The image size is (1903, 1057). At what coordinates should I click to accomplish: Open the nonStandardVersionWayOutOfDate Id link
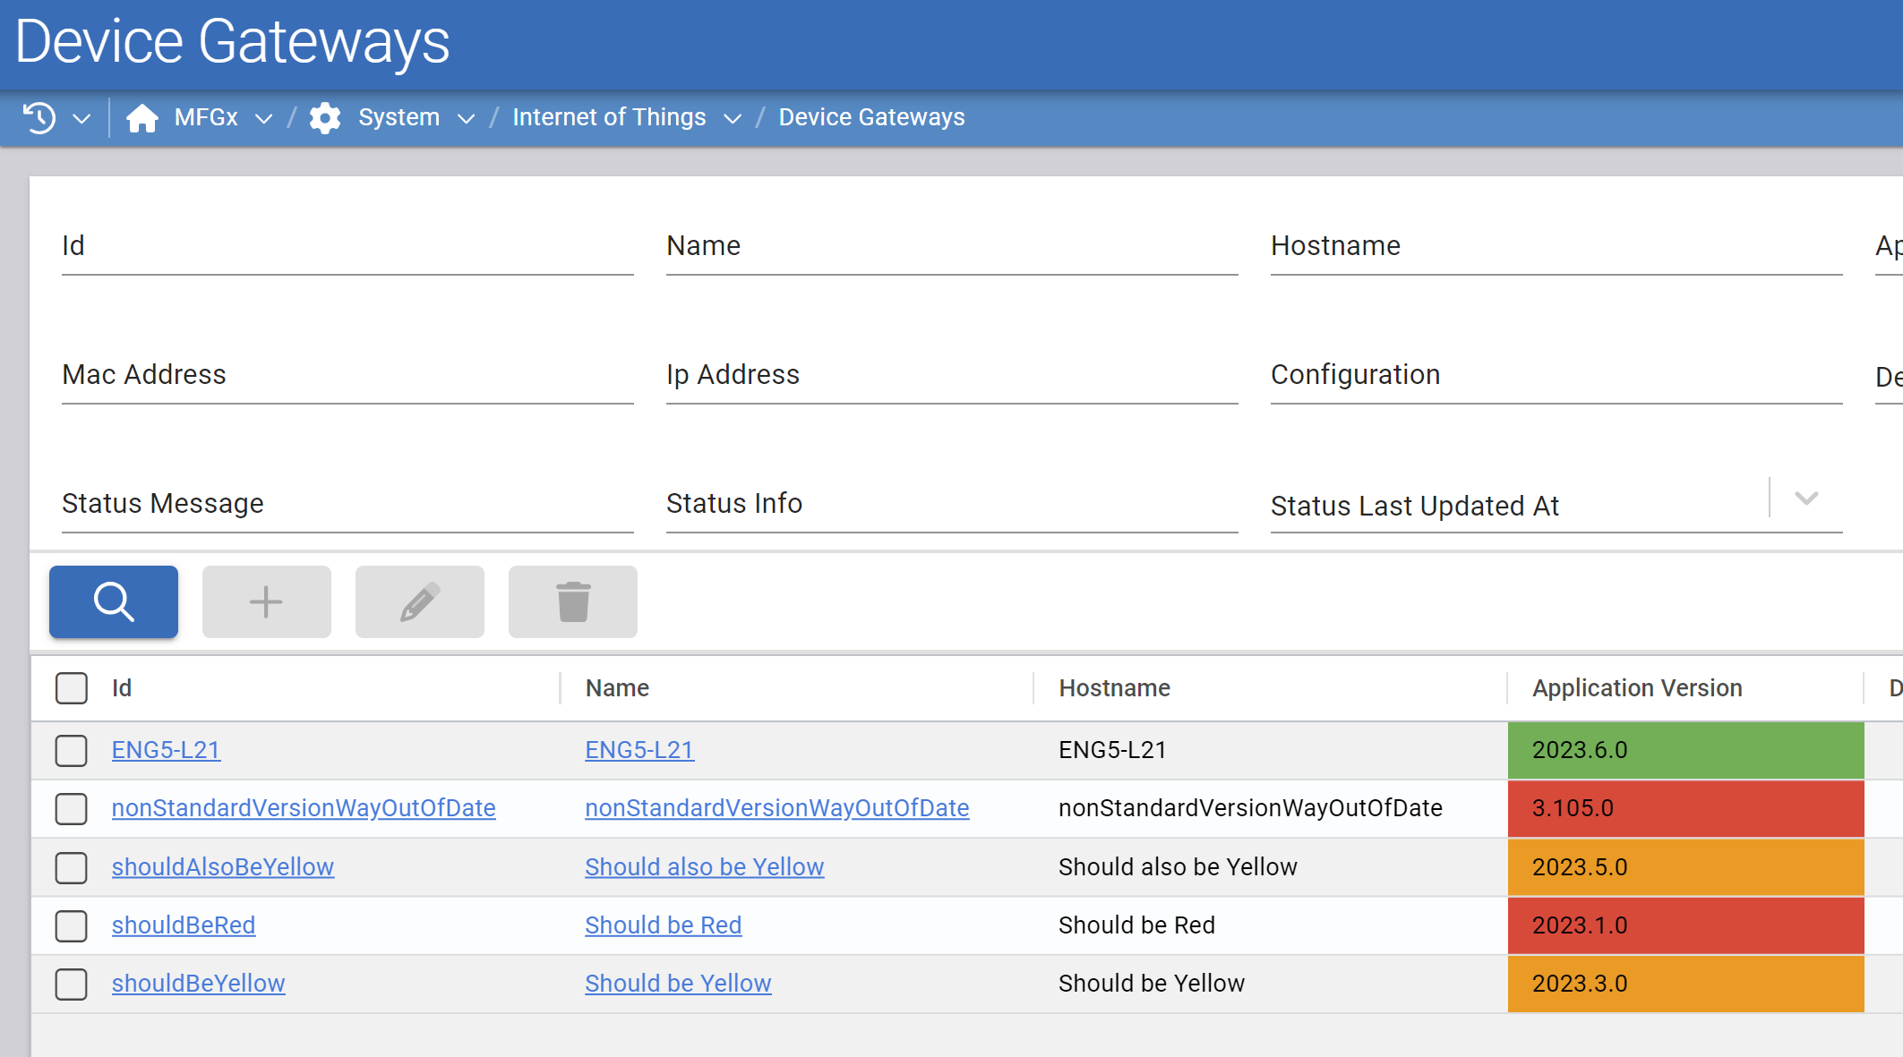[x=304, y=808]
